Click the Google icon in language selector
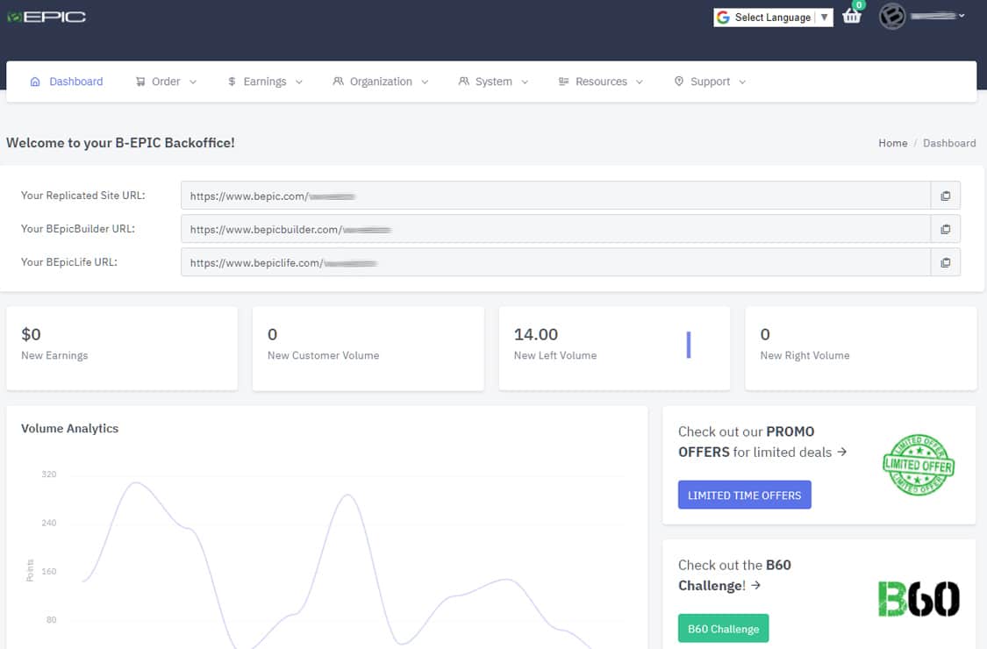 pyautogui.click(x=723, y=17)
